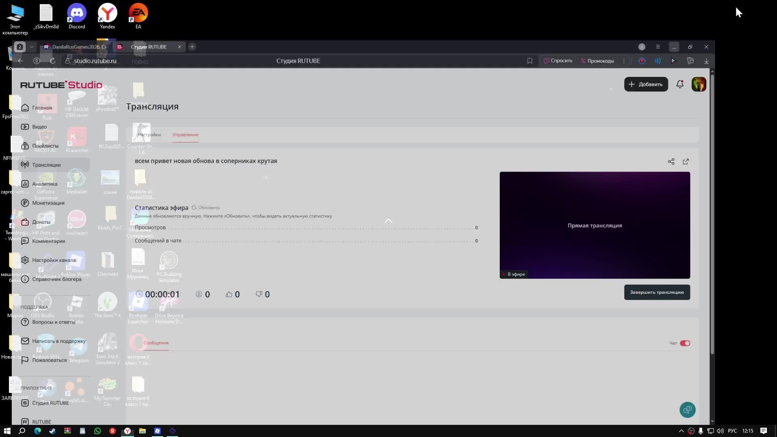777x437 pixels.
Task: Collapse the panel with the up chevron
Action: pos(388,221)
